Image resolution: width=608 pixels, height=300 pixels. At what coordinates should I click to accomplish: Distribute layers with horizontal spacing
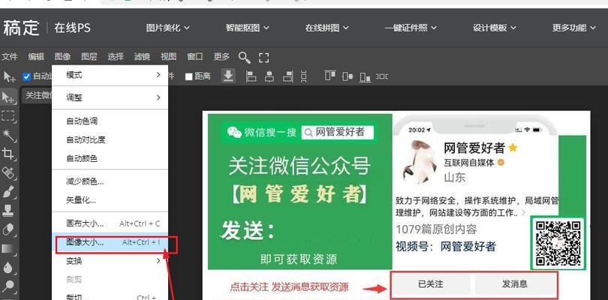pyautogui.click(x=382, y=76)
